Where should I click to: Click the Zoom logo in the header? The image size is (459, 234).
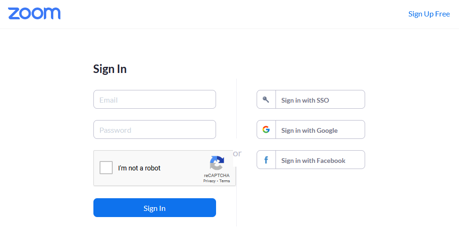click(x=34, y=14)
